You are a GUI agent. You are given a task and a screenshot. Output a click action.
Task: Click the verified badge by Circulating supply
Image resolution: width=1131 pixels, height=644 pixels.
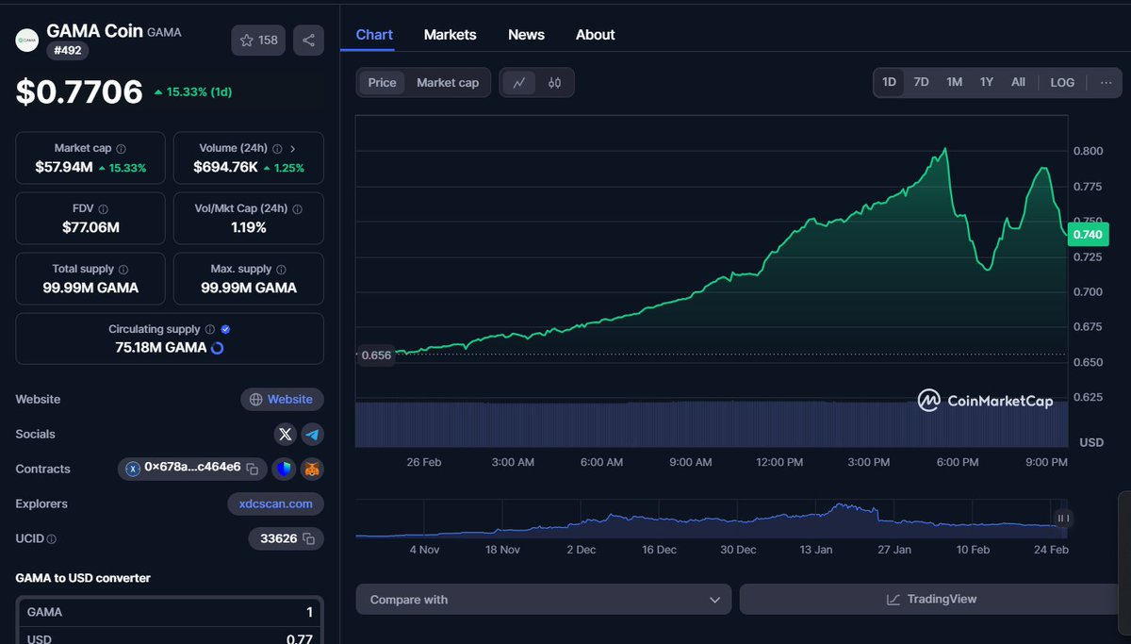(x=225, y=330)
